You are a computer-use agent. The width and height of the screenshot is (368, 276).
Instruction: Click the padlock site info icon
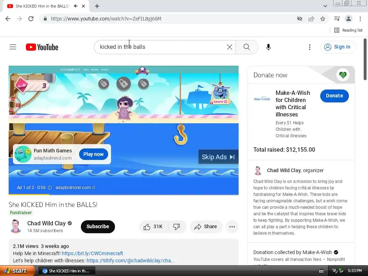pos(45,19)
